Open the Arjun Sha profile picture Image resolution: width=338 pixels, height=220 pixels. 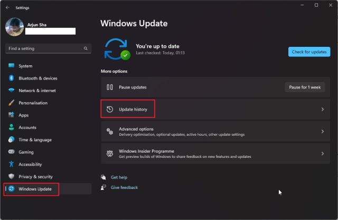coord(14,27)
